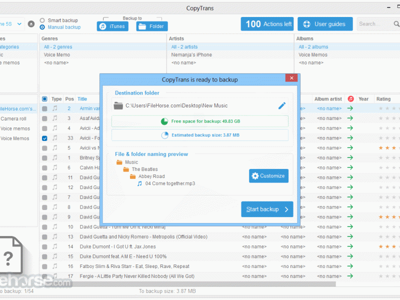
Task: Check the Armin van track checkbox
Action: point(44,108)
